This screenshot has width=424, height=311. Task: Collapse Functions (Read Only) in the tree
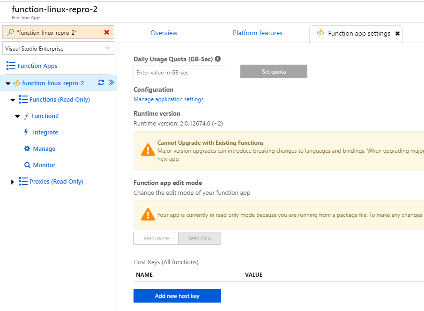(13, 99)
